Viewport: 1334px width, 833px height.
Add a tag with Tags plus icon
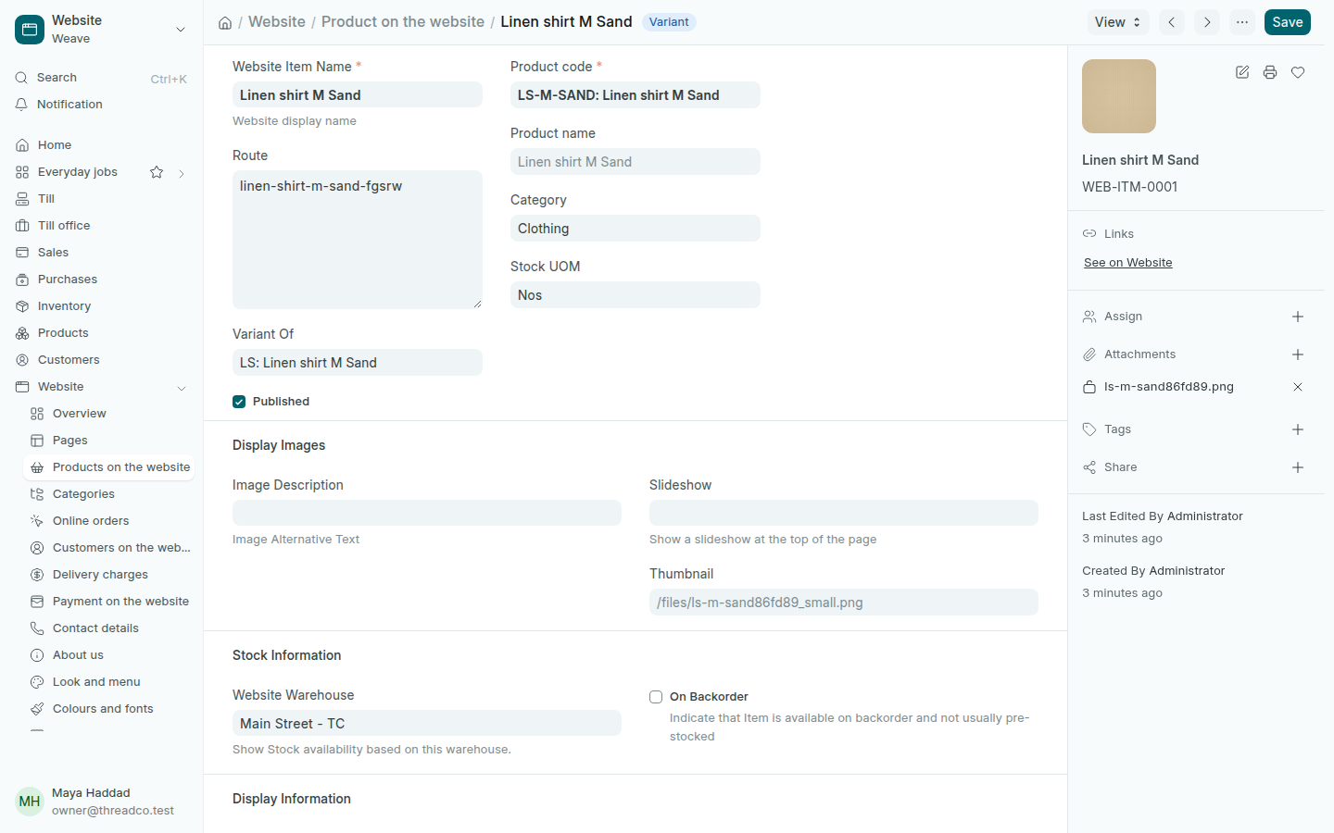[x=1298, y=429]
